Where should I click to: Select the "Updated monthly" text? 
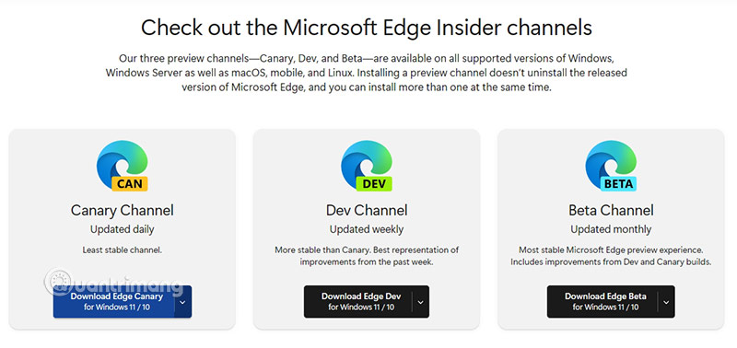[611, 229]
